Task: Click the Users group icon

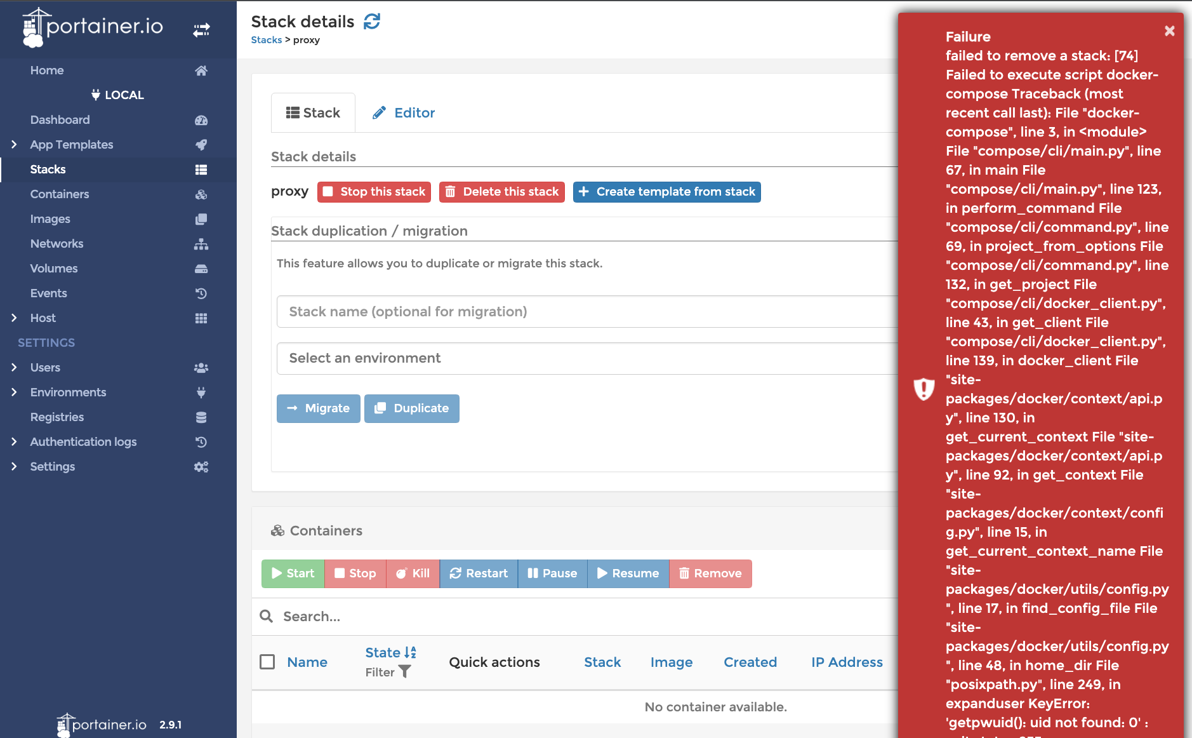Action: pyautogui.click(x=201, y=368)
